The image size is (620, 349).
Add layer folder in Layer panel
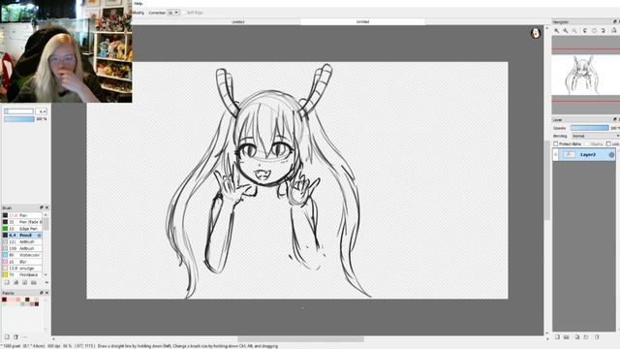pos(566,337)
